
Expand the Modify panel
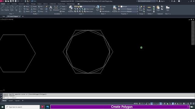click(x=35, y=14)
